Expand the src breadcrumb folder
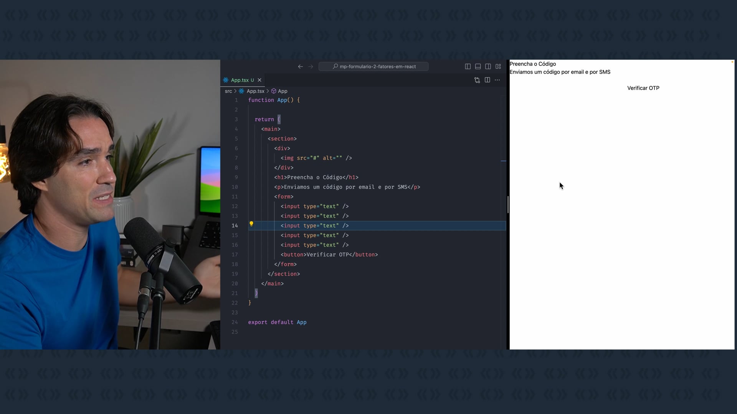737x414 pixels. tap(228, 91)
